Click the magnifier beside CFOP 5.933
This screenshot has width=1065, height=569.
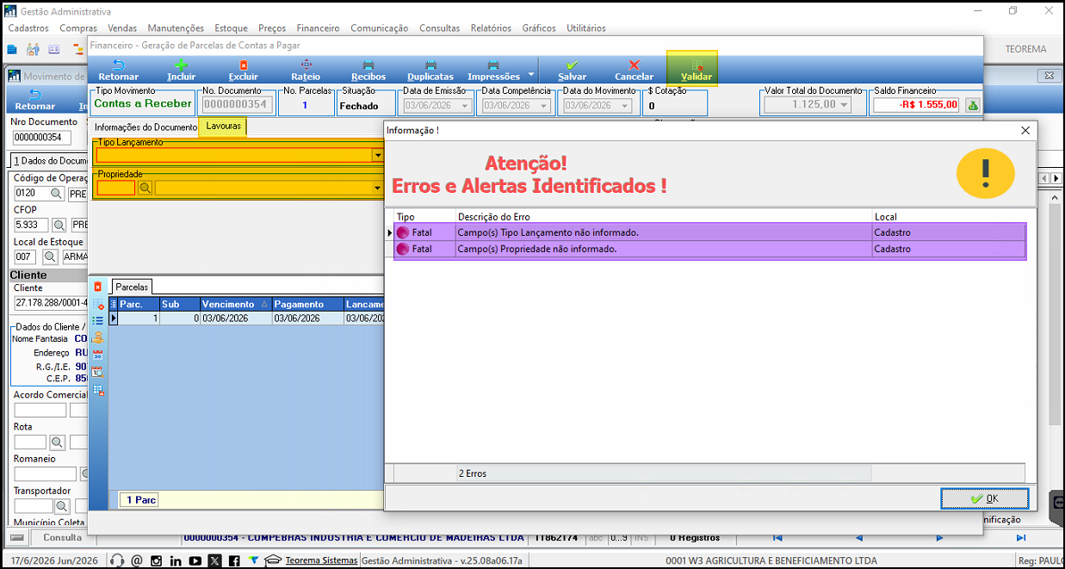tap(59, 225)
